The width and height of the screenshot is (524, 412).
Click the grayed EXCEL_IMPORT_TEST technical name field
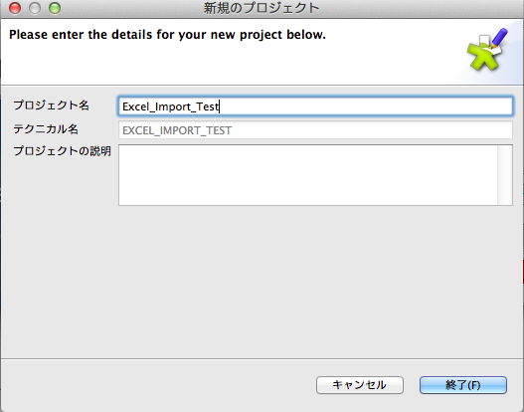click(x=315, y=130)
